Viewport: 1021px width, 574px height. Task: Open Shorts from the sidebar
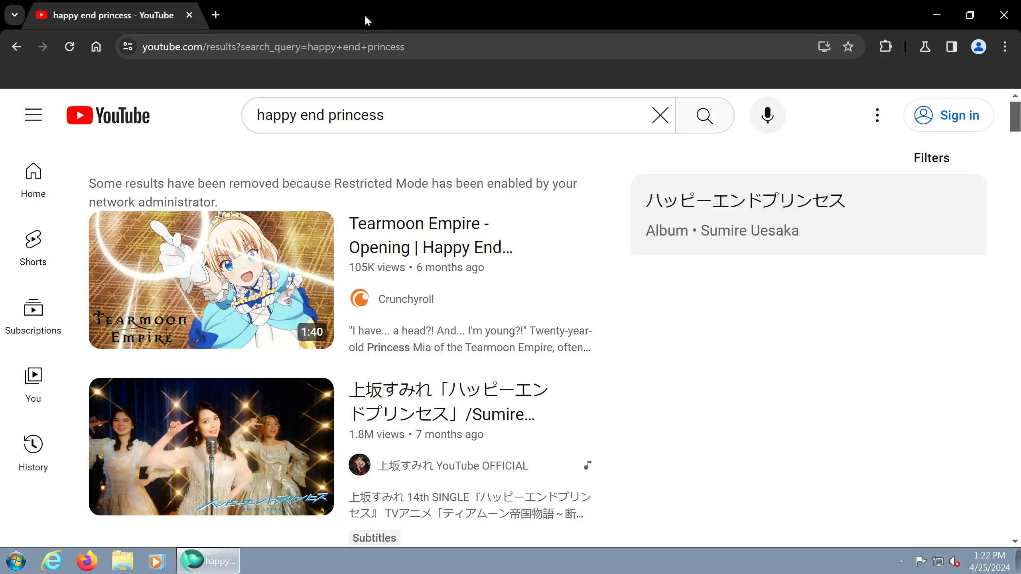click(33, 248)
